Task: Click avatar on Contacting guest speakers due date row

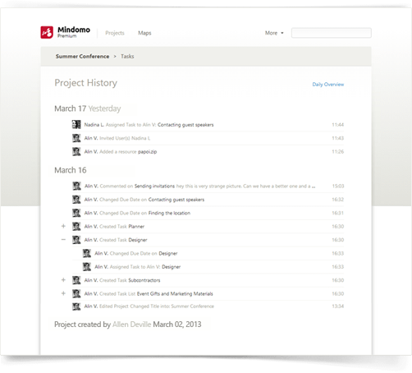Action: click(x=76, y=199)
